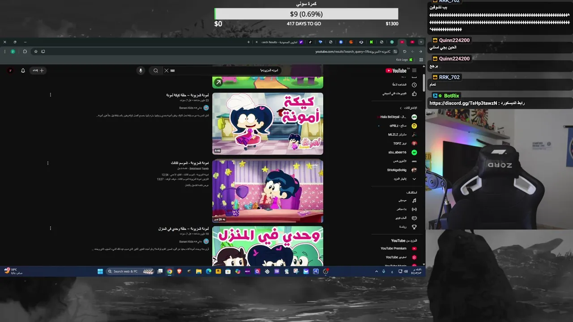The image size is (573, 322).
Task: Open YouTube Premium link
Action: point(398,249)
